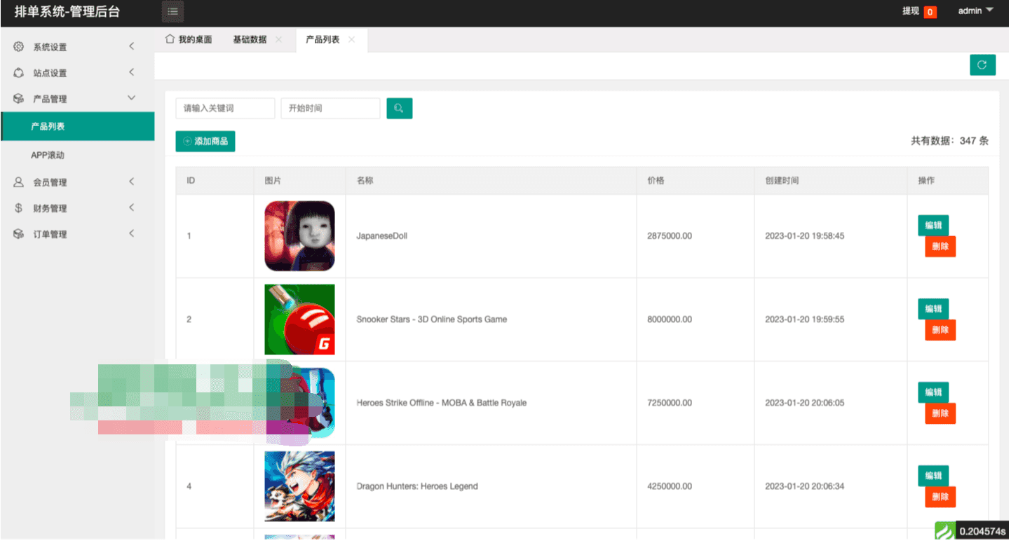Collapse the 产品管理 sidebar menu
The image size is (1011, 543).
[x=77, y=99]
